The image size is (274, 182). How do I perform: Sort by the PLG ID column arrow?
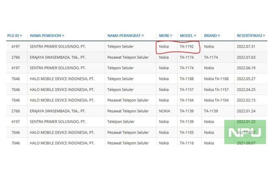[x=21, y=36]
